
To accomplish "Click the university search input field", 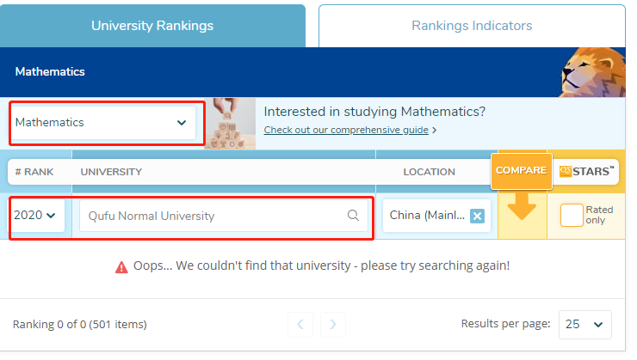I will pyautogui.click(x=215, y=216).
